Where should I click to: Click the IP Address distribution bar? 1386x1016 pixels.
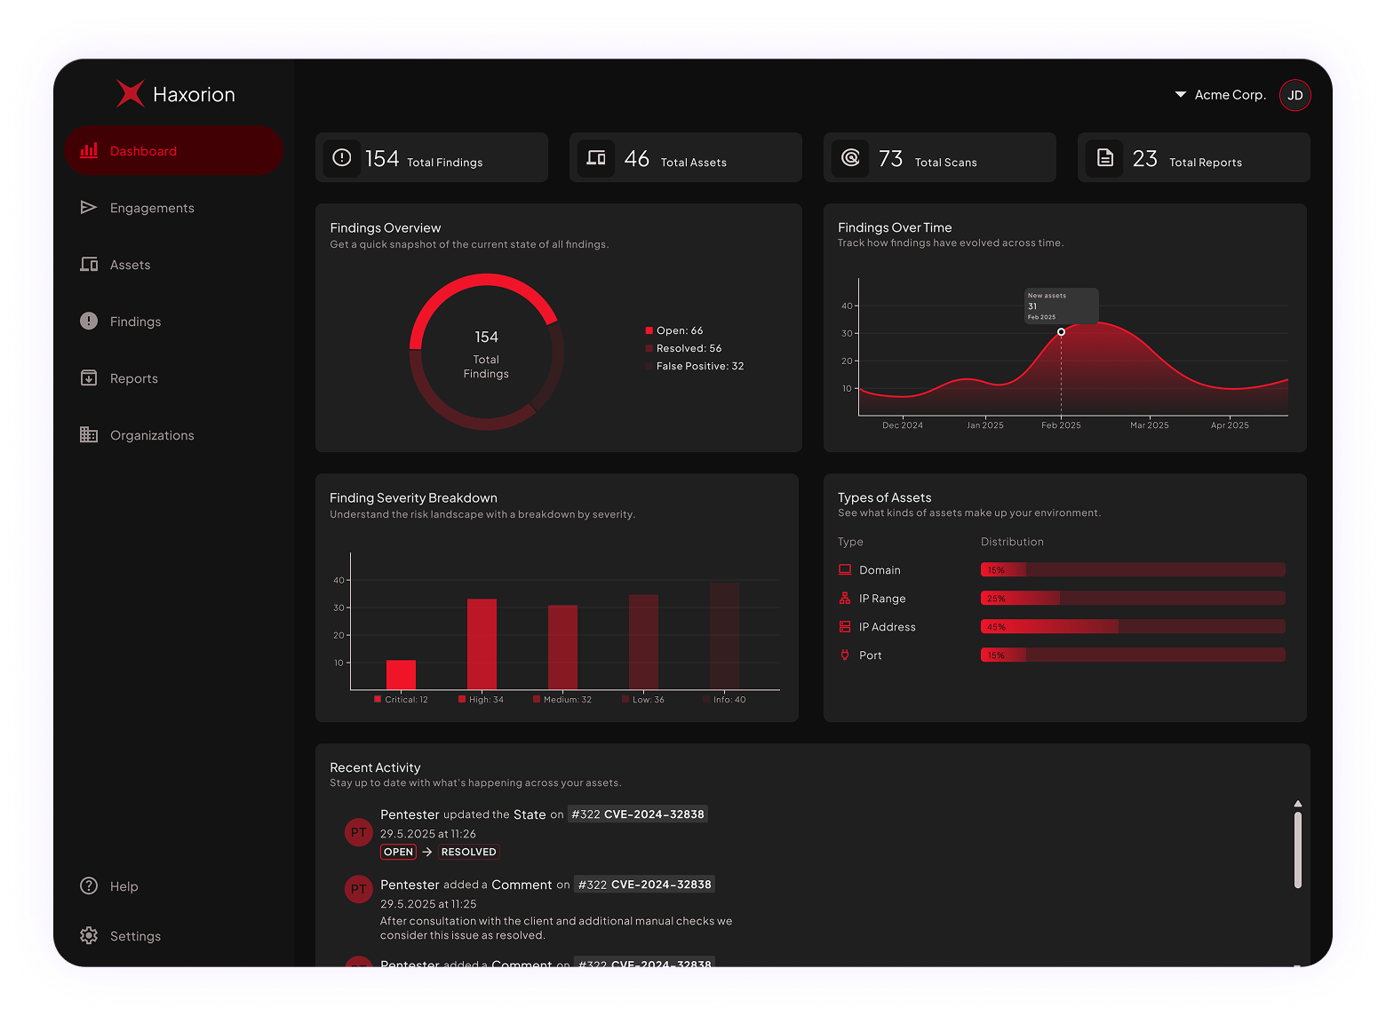point(1131,626)
